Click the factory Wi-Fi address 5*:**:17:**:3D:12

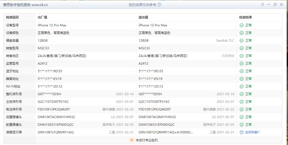tap(50, 86)
